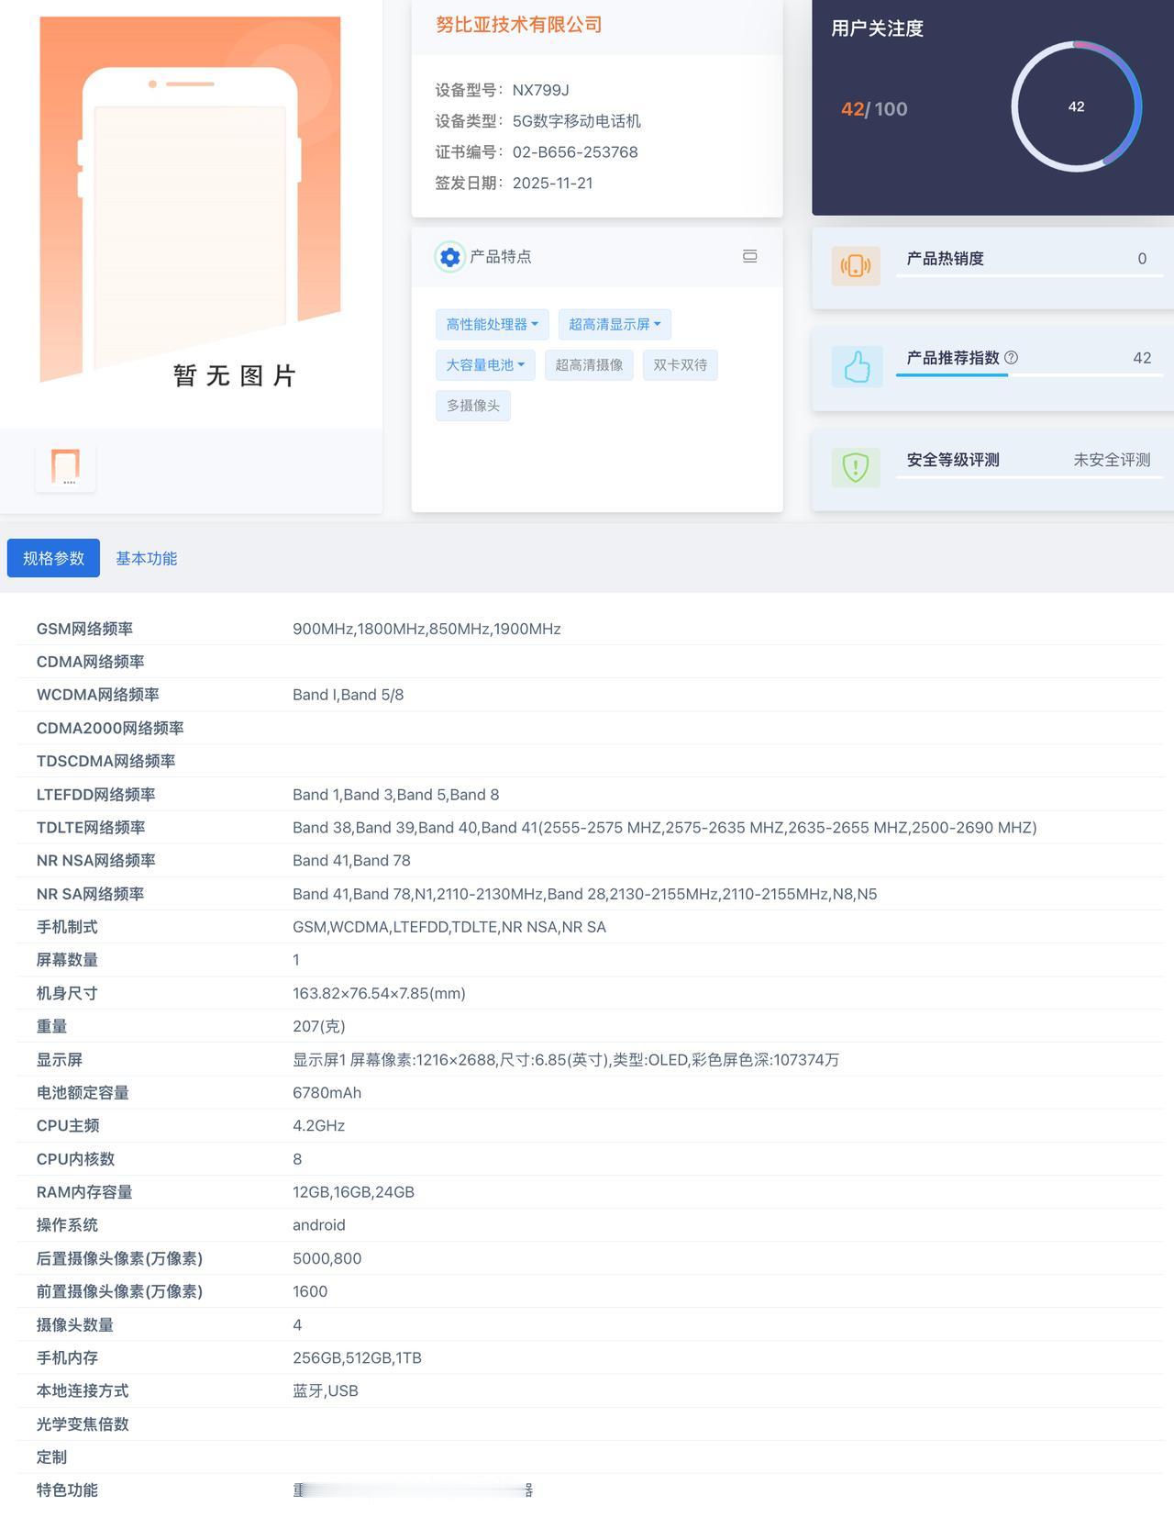Collapse the 产品特点 panel with its corner icon
This screenshot has width=1174, height=1529.
tap(749, 257)
